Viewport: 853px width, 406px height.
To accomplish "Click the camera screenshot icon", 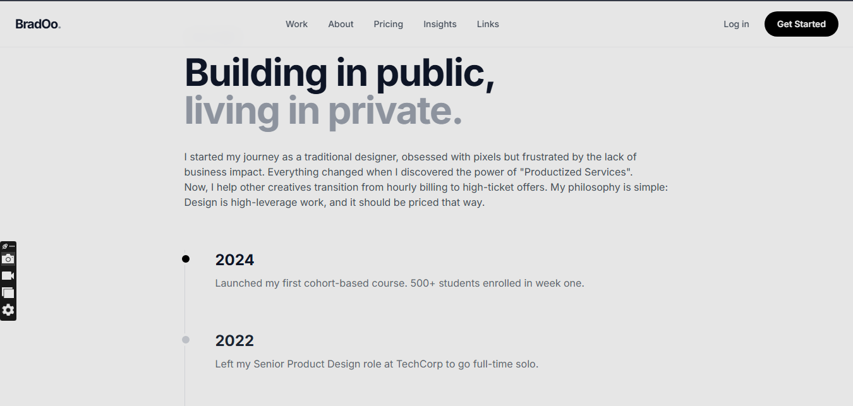I will click(8, 259).
